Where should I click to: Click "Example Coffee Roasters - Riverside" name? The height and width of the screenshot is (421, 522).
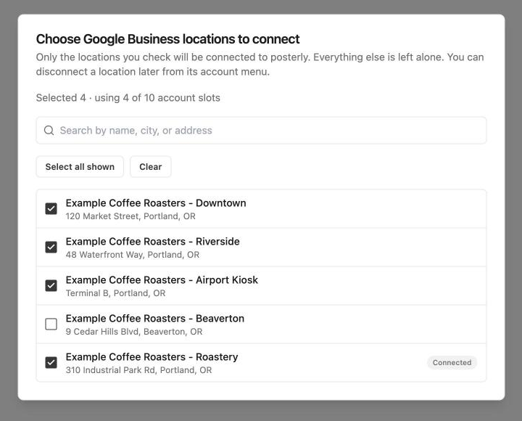point(152,241)
